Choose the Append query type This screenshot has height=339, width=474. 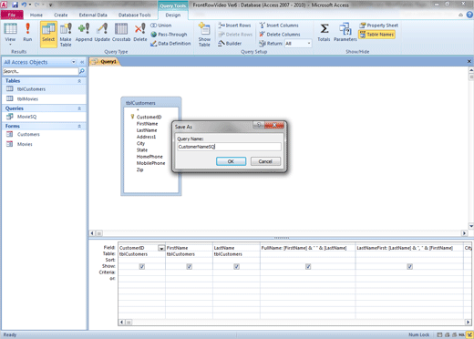84,32
